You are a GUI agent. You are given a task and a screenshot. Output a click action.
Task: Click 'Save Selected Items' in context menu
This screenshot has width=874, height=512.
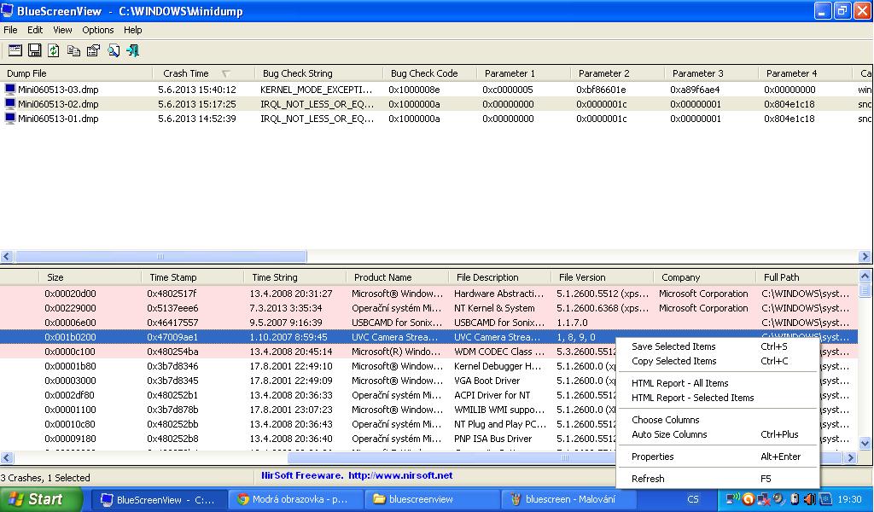(673, 346)
